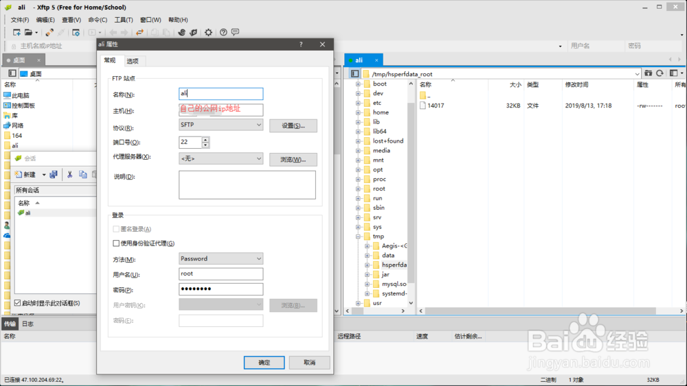The height and width of the screenshot is (386, 687).
Task: Sort remote files by 修改时间 column
Action: coord(576,85)
